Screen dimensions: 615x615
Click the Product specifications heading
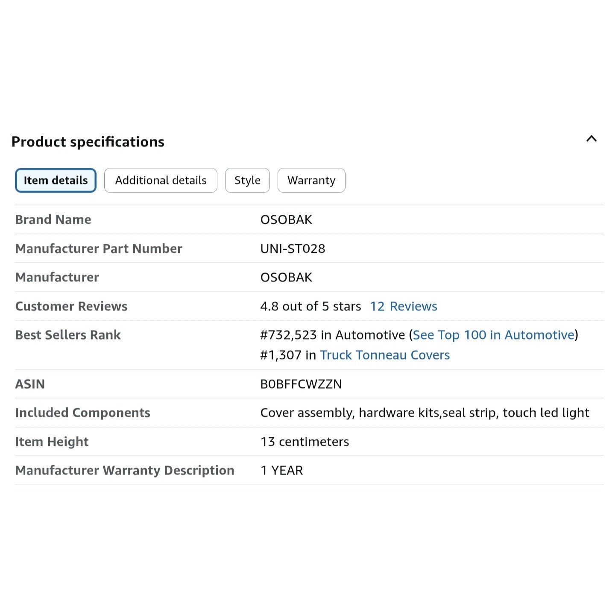tap(88, 142)
